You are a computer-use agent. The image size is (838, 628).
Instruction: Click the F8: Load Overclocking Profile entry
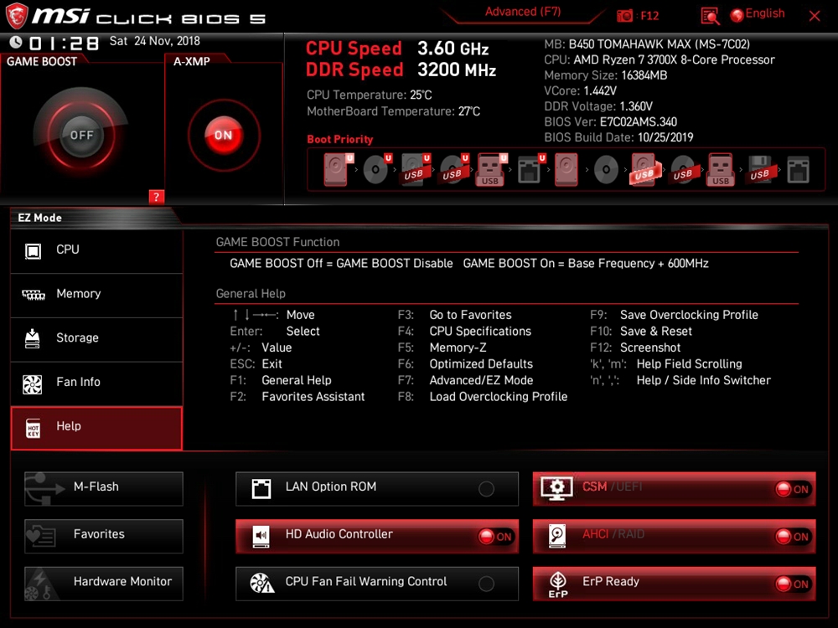483,397
